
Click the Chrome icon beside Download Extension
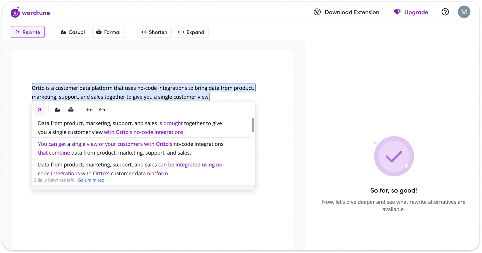(317, 12)
